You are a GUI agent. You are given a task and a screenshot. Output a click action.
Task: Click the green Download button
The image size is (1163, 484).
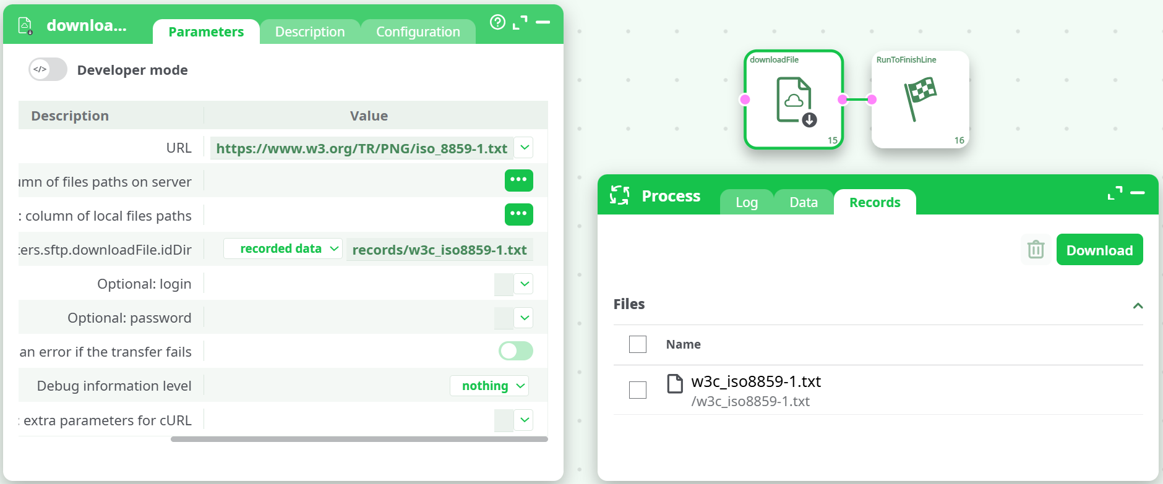pyautogui.click(x=1099, y=250)
